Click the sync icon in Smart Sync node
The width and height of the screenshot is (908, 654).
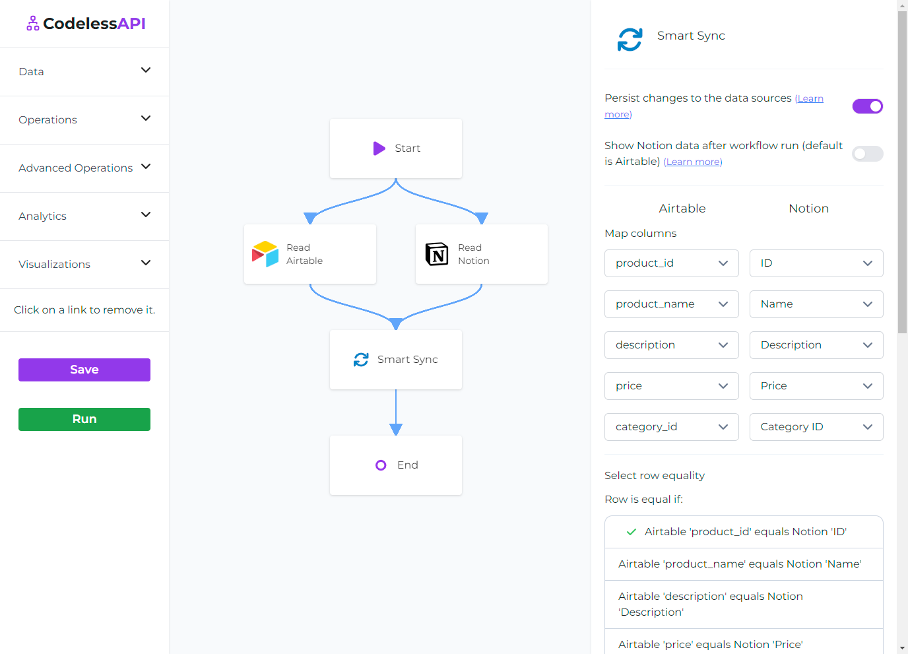tap(361, 360)
